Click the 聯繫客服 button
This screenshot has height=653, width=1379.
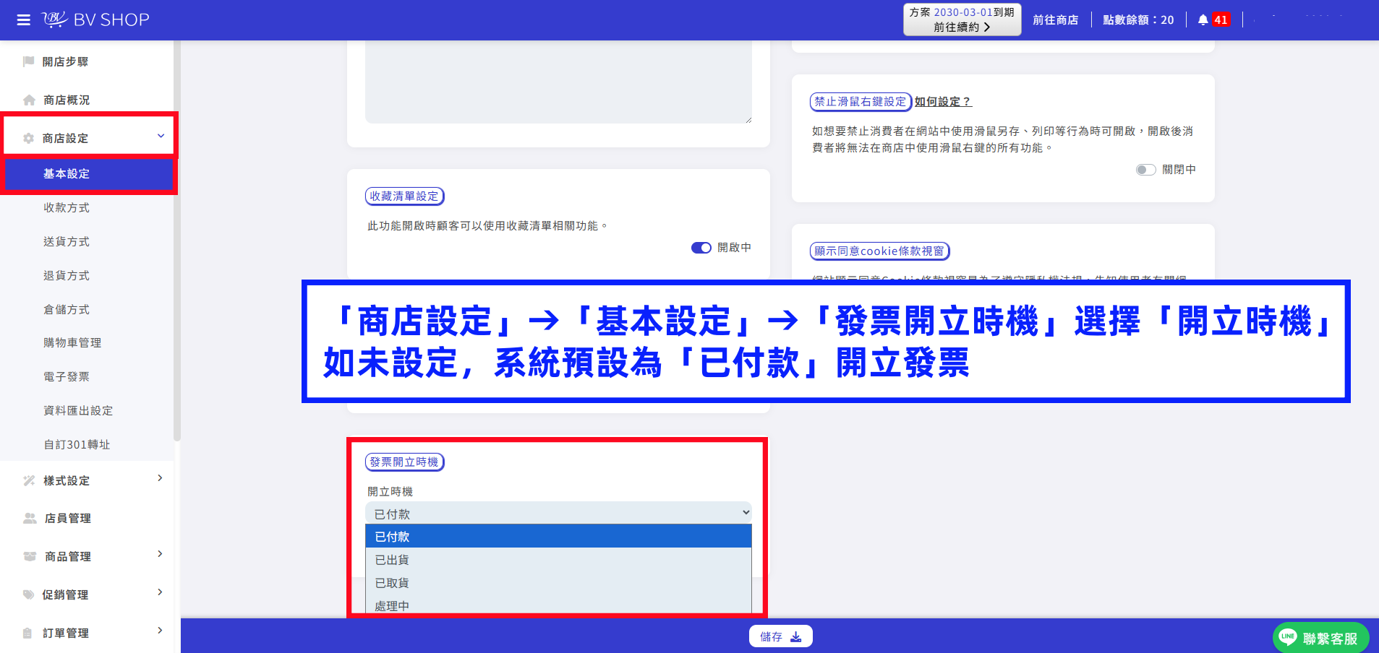coord(1320,637)
